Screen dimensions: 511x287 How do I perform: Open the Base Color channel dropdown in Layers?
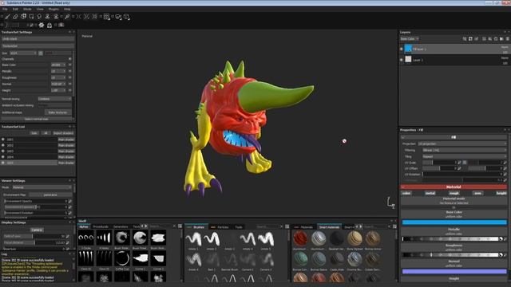(410, 39)
